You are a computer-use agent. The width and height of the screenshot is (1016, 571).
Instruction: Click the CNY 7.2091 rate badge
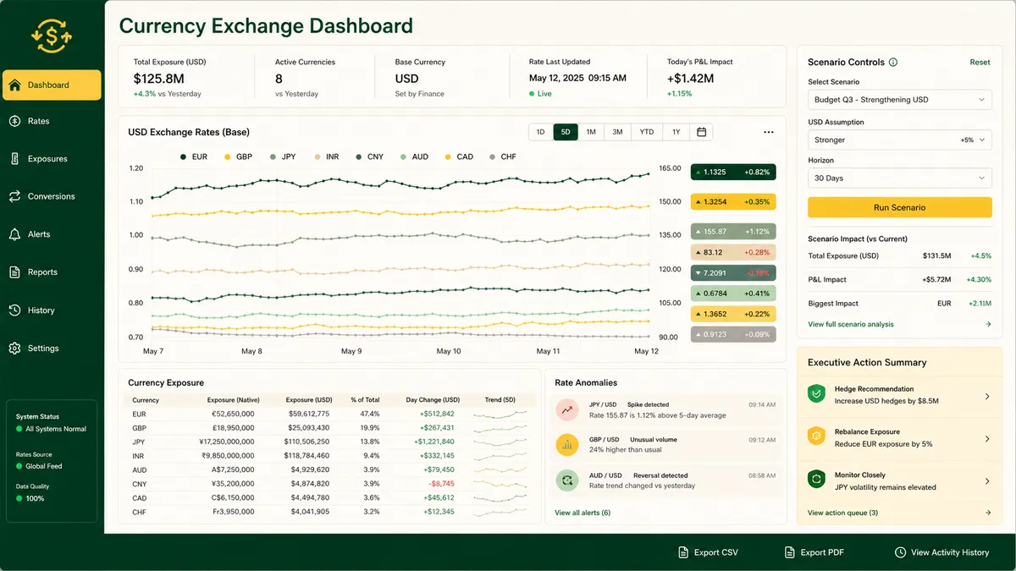pos(733,273)
